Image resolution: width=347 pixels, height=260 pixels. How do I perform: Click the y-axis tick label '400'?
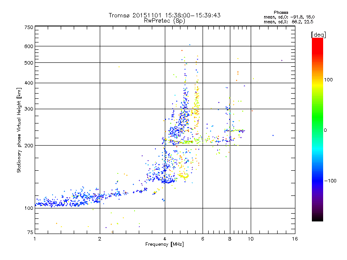[29, 83]
